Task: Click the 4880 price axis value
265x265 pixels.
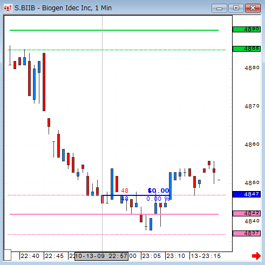Action: [252, 68]
